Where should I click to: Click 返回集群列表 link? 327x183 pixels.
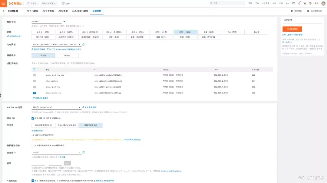(314, 11)
